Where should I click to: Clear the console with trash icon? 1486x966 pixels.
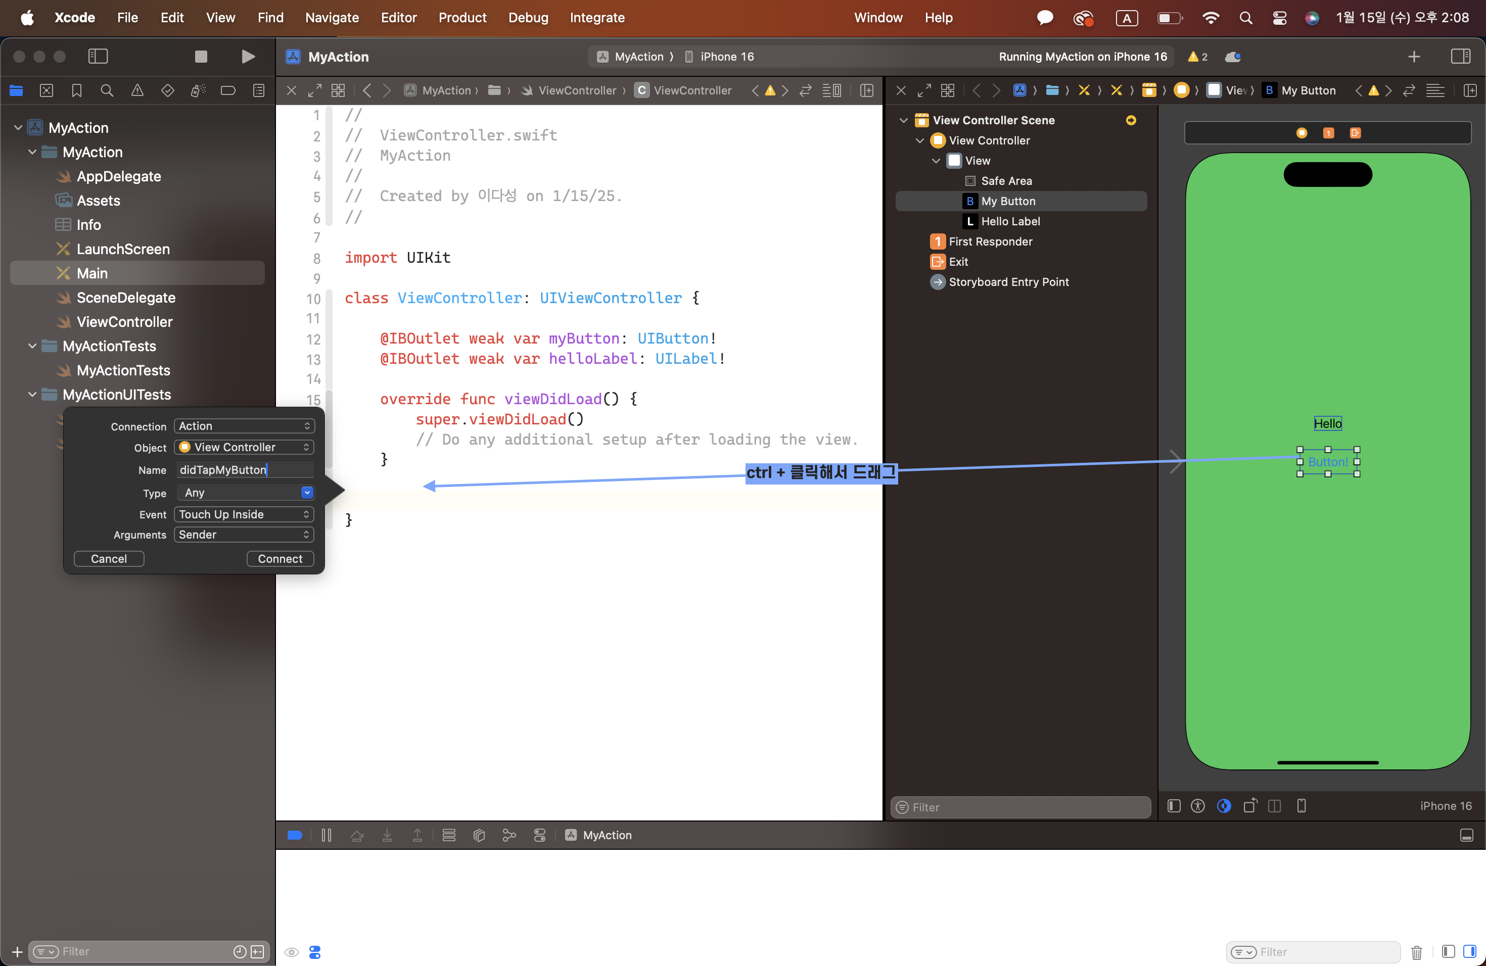[x=1416, y=952]
